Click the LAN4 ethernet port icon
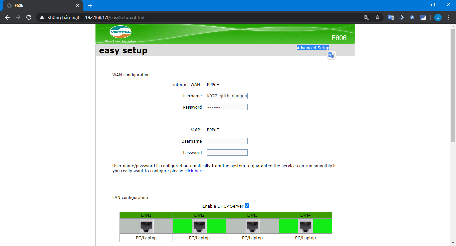Viewport: 456px width, 246px height. tap(305, 226)
